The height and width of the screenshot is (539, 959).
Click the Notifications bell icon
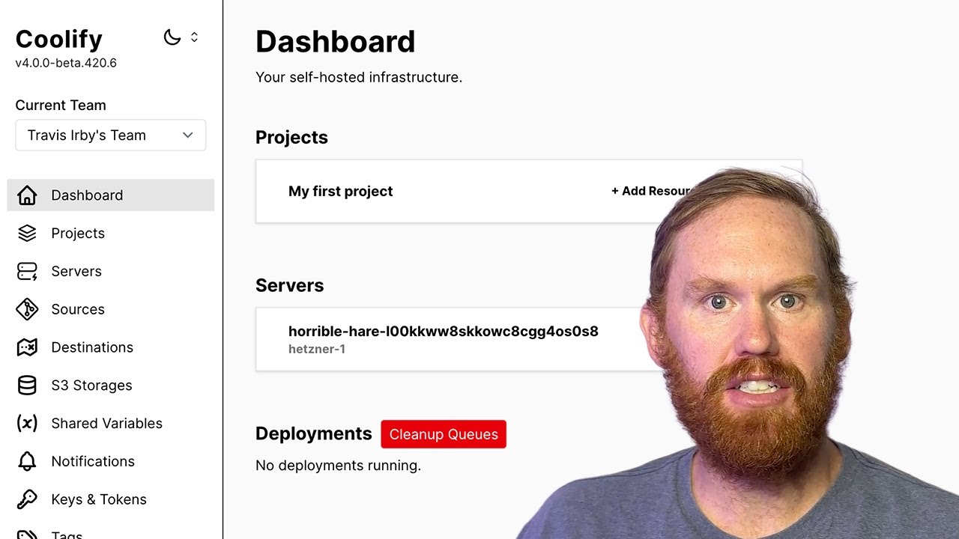(x=27, y=461)
